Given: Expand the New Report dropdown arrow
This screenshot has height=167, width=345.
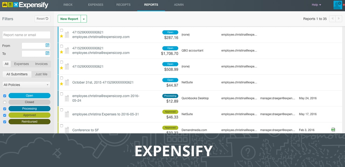Looking at the screenshot, I should [x=84, y=19].
